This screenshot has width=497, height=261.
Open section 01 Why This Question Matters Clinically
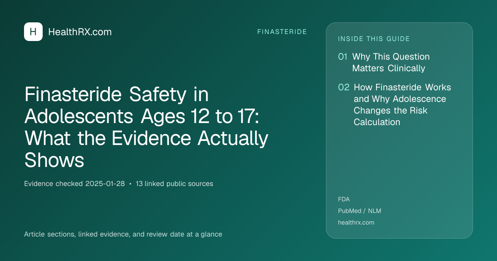click(x=384, y=63)
